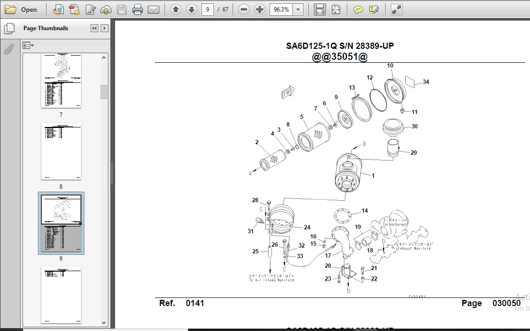Image resolution: width=530 pixels, height=331 pixels.
Task: Click part number 24 in the diagram
Action: point(307,228)
